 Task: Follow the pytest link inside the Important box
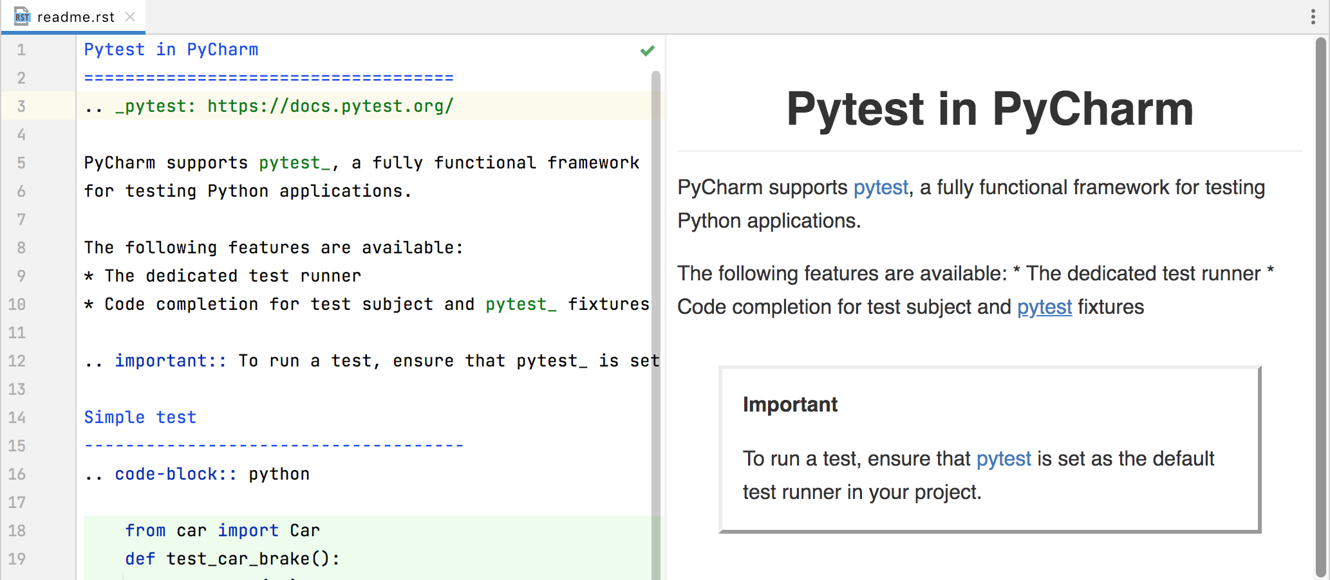click(1003, 459)
